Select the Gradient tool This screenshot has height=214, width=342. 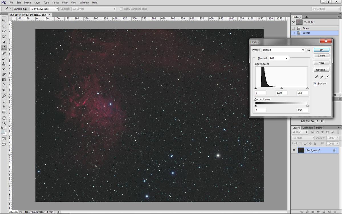(4, 80)
